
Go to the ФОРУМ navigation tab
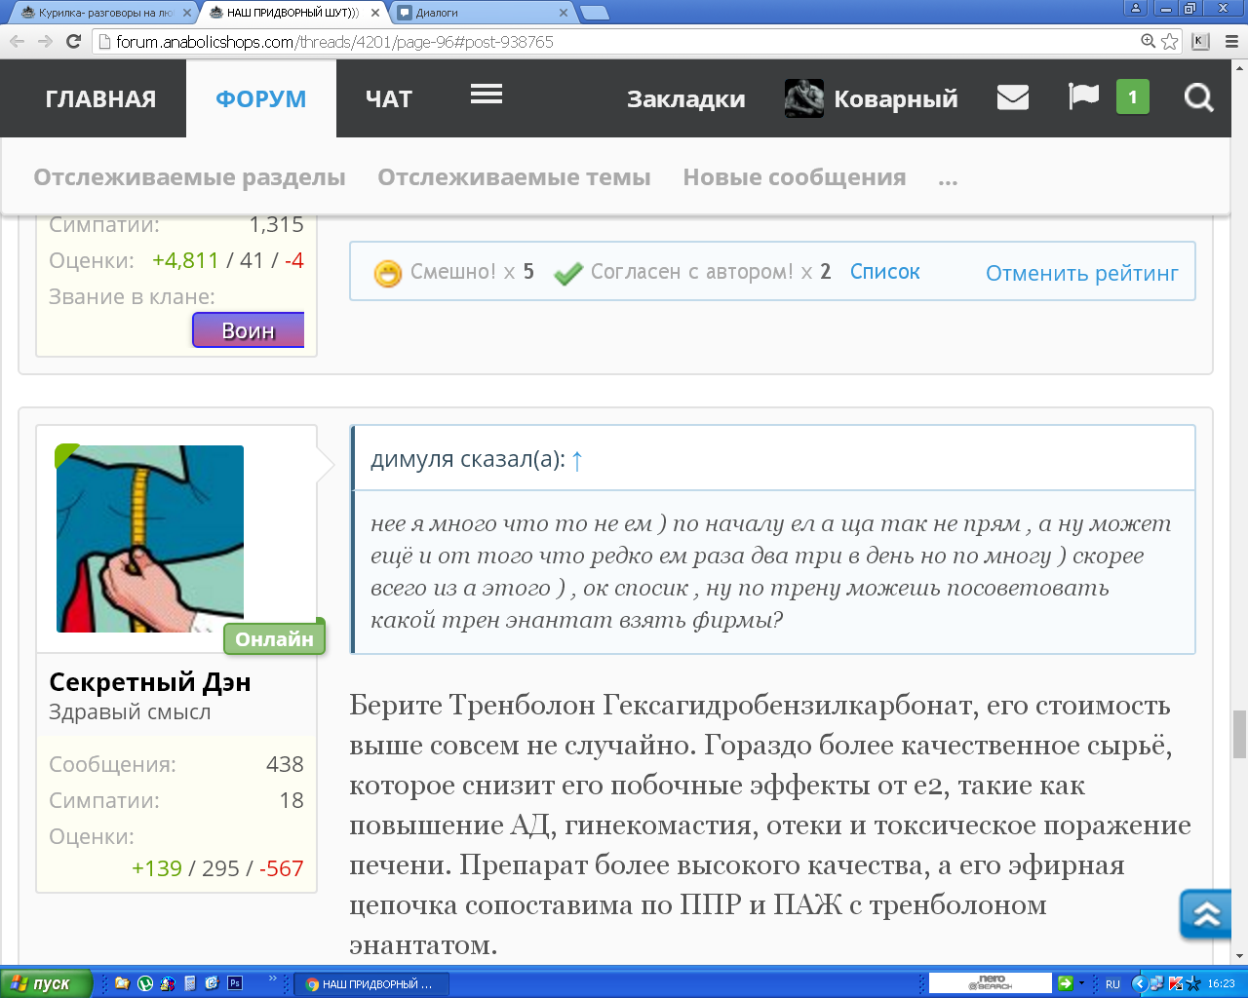tap(260, 98)
